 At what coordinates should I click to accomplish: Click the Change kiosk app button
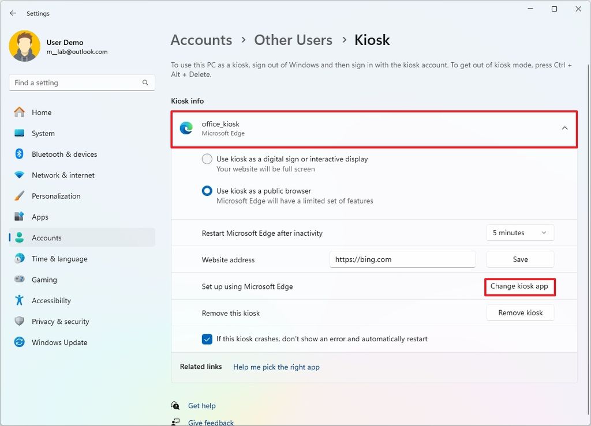519,286
